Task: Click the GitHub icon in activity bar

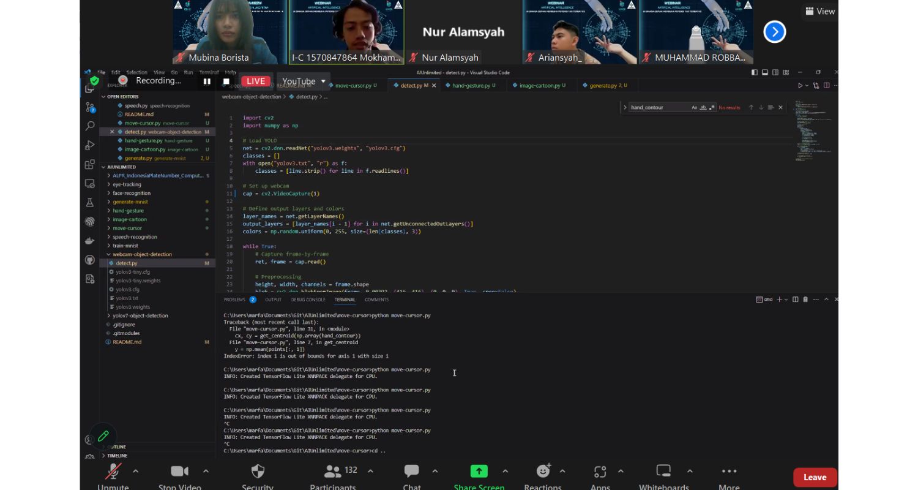Action: [90, 260]
